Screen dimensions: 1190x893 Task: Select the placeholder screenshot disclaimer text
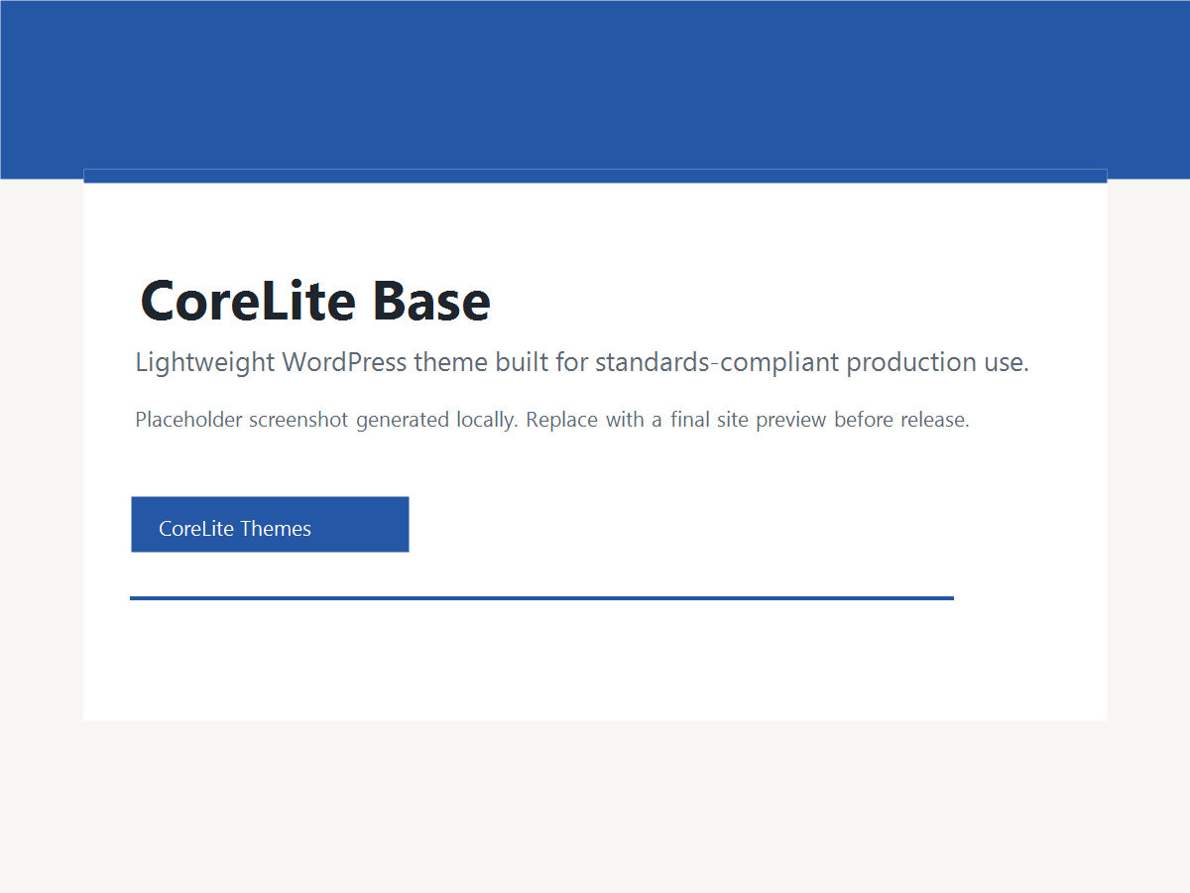coord(551,419)
